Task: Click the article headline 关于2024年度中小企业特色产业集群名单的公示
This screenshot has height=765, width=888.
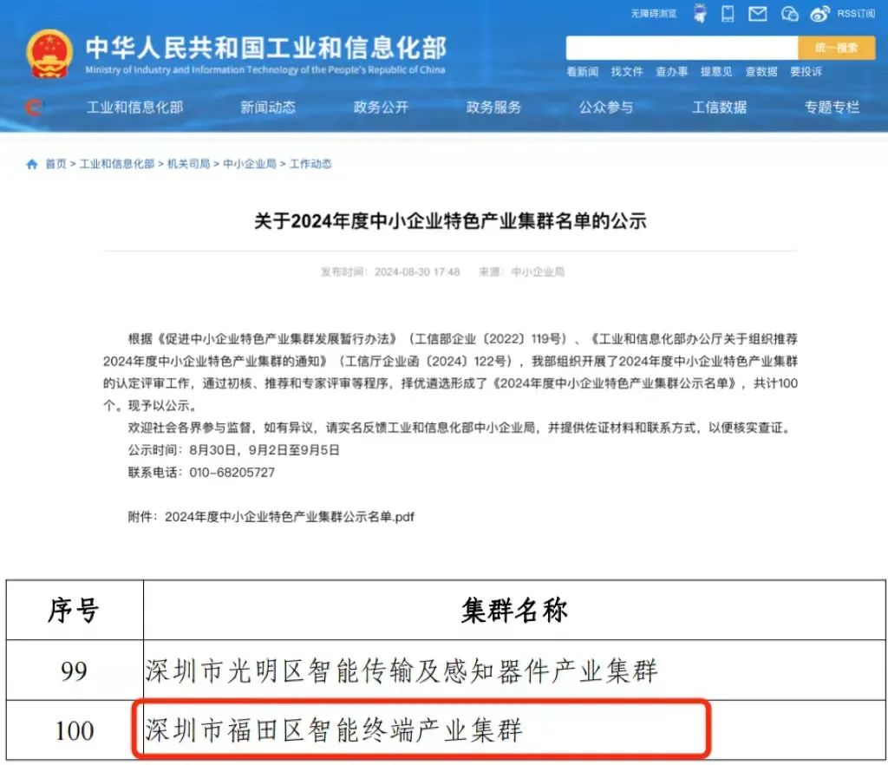Action: (x=450, y=221)
